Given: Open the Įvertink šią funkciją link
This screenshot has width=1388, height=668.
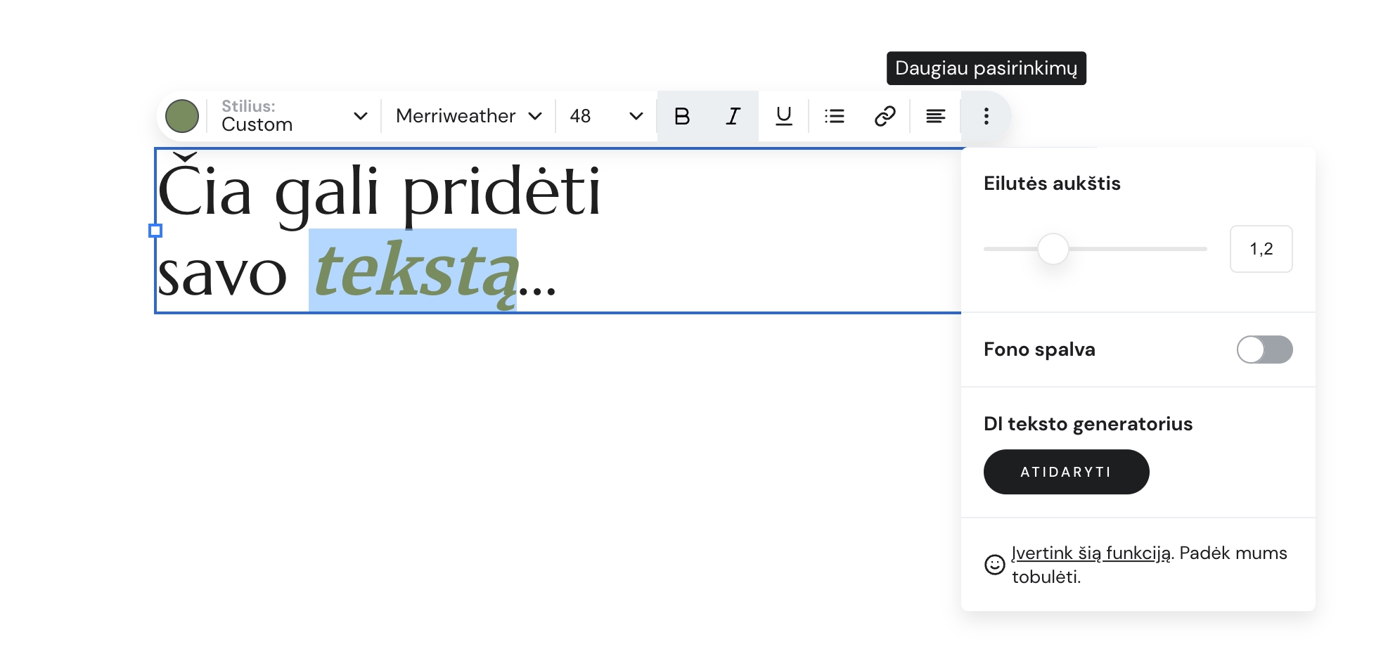Looking at the screenshot, I should coord(1091,553).
